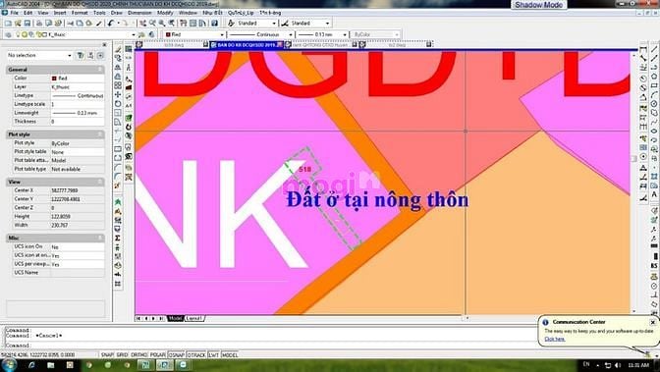Select the Array tool in the modify toolbar
Image resolution: width=660 pixels, height=372 pixels.
point(118,85)
